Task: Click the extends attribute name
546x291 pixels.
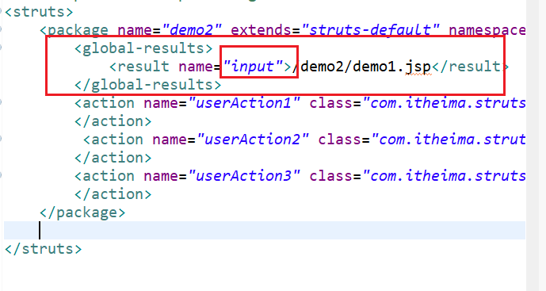Action: [262, 30]
